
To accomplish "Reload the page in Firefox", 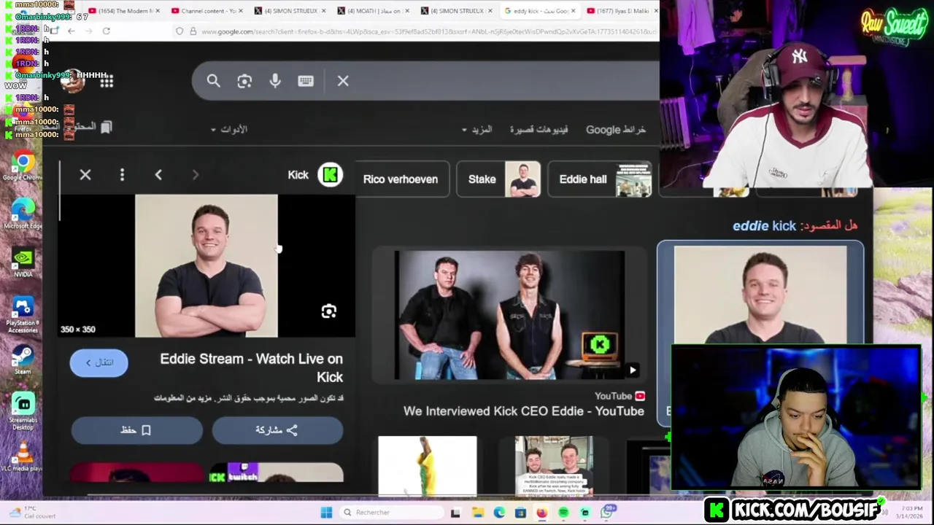I will 107,31.
